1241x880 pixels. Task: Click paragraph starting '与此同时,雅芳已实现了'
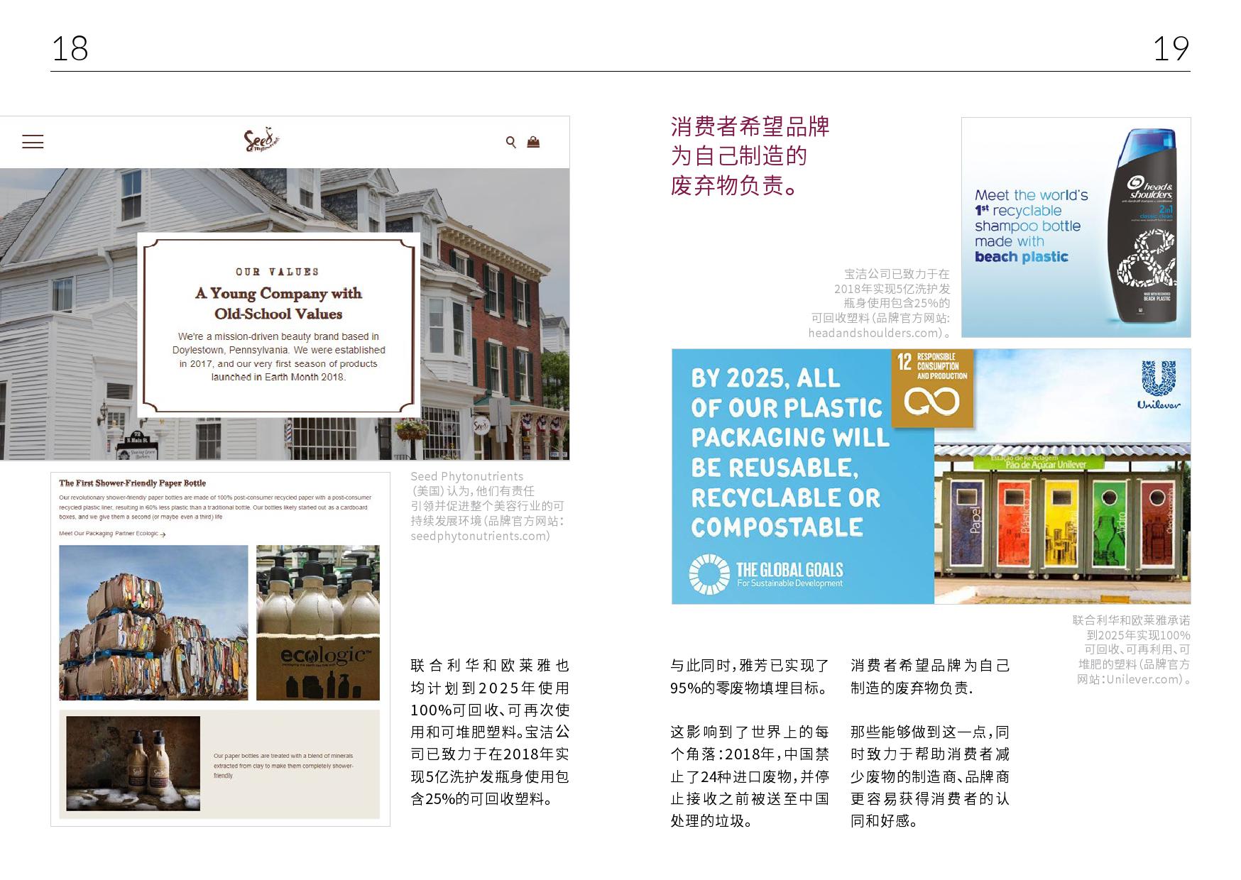[x=750, y=676]
